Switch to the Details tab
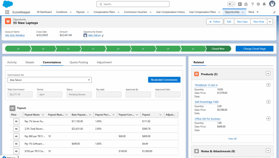 click(x=30, y=63)
